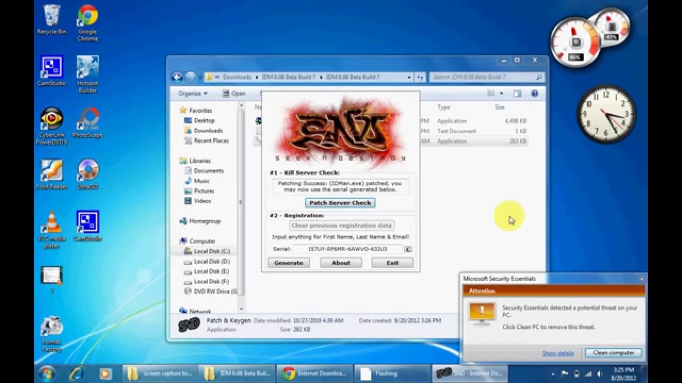Launch VLC media player from the desktop
The image size is (682, 383).
tap(52, 230)
